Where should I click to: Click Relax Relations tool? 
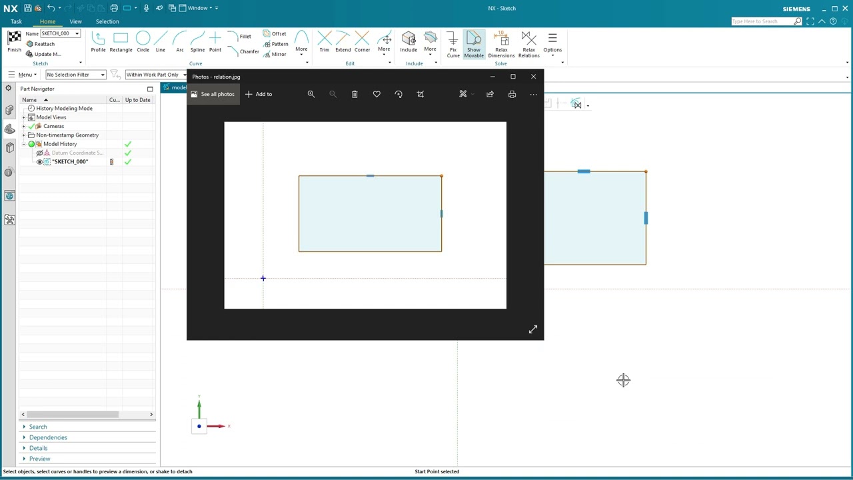click(x=528, y=45)
